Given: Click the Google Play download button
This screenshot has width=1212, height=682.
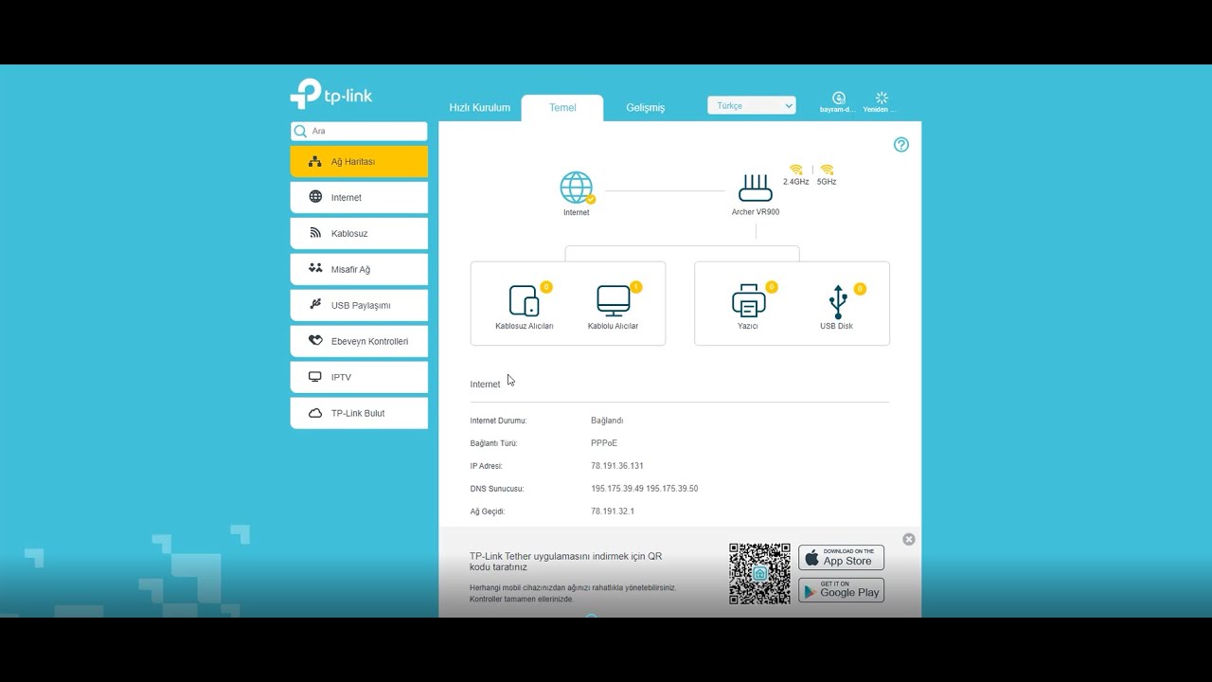Looking at the screenshot, I should [x=841, y=590].
